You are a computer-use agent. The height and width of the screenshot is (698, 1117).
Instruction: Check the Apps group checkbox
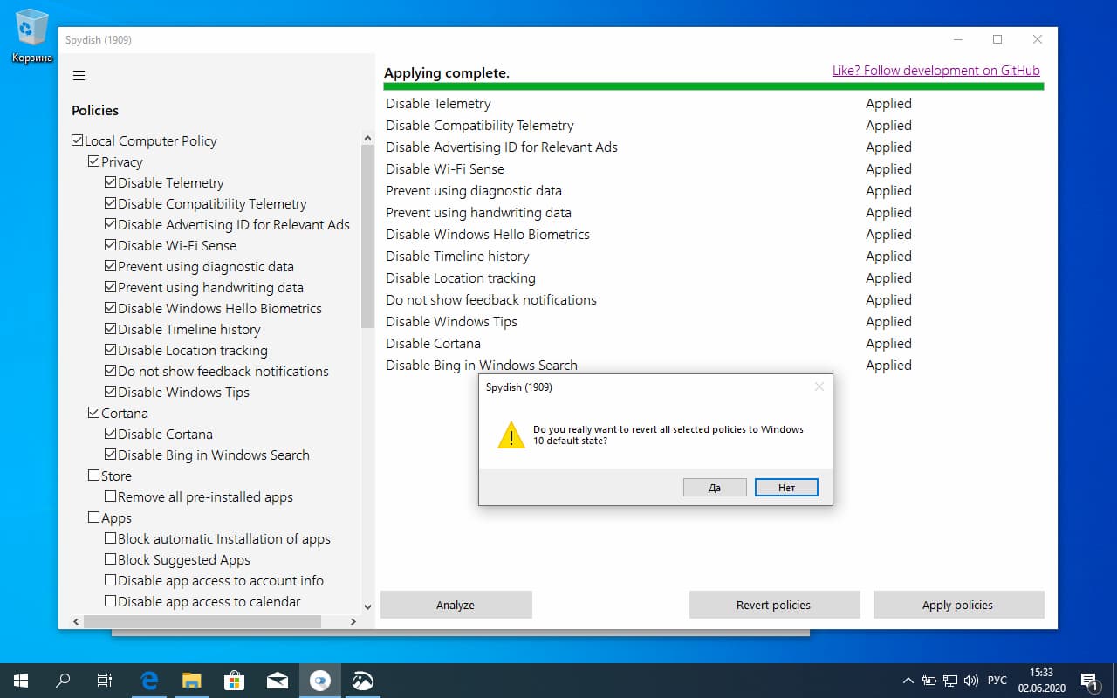click(x=94, y=517)
